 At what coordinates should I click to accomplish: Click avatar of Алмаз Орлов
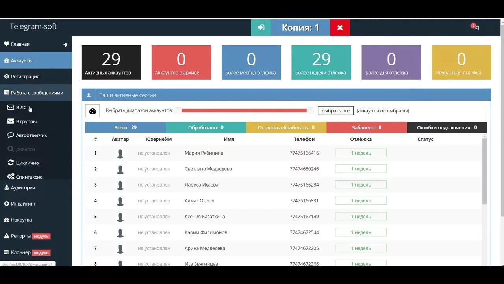point(120,201)
